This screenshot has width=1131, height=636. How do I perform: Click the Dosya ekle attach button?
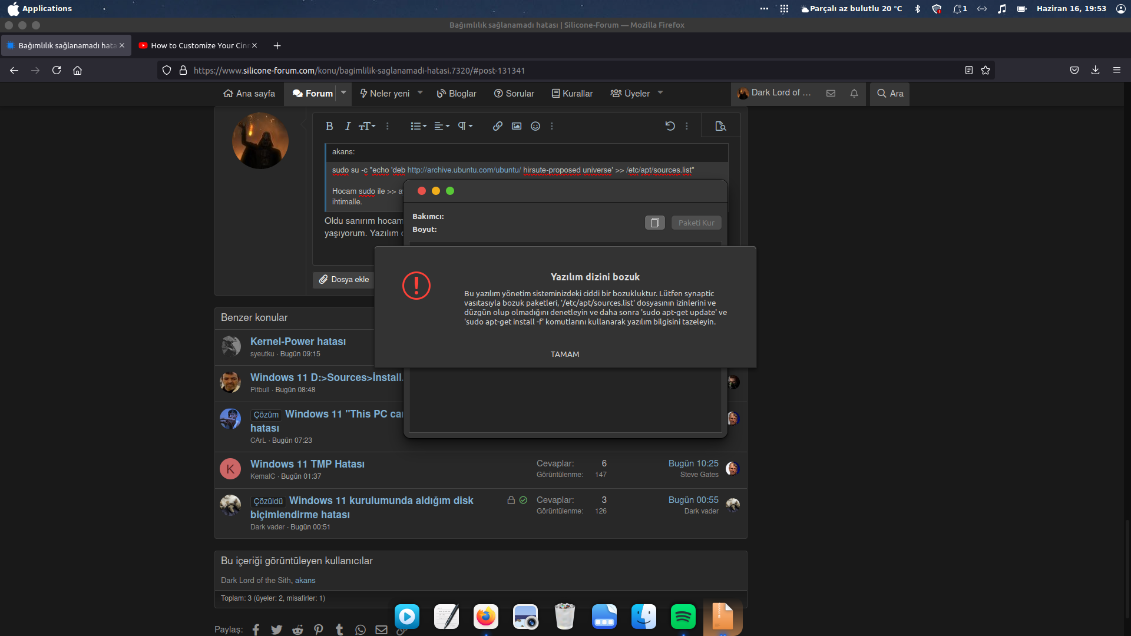[344, 280]
